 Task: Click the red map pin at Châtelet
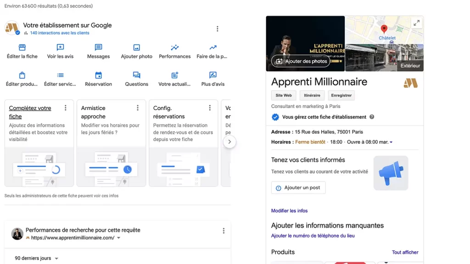pyautogui.click(x=384, y=29)
